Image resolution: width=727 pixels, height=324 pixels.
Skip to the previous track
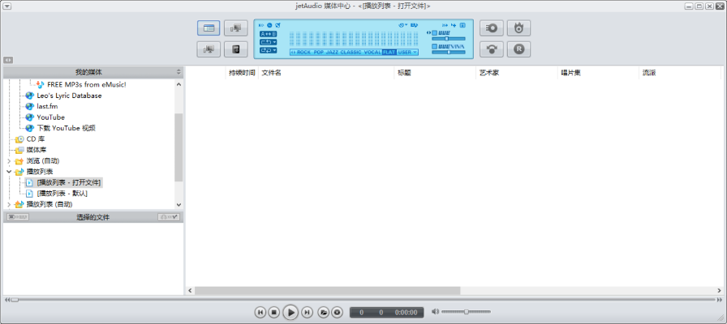pyautogui.click(x=260, y=312)
